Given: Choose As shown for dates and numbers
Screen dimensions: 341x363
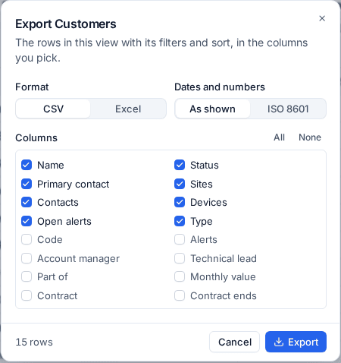Looking at the screenshot, I should pos(212,109).
